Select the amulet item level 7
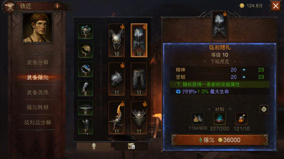 coord(86,31)
